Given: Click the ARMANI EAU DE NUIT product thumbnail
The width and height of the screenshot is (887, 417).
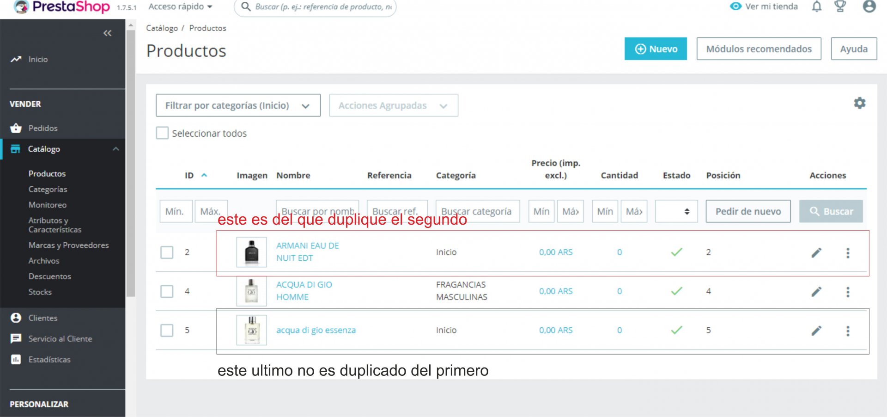Looking at the screenshot, I should [x=252, y=252].
